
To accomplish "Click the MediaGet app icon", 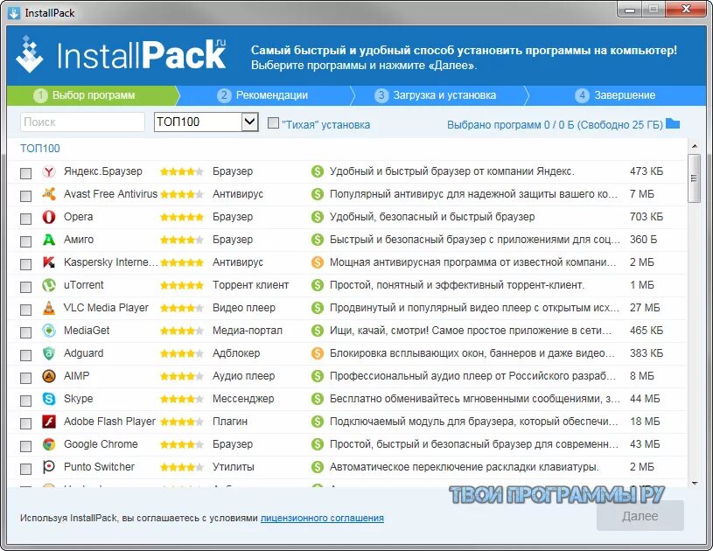I will tap(49, 331).
